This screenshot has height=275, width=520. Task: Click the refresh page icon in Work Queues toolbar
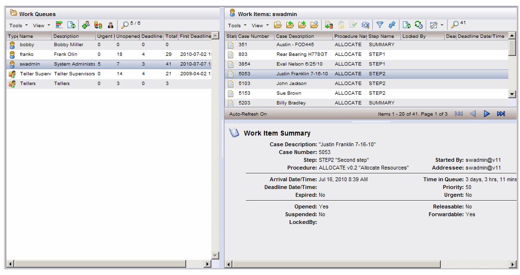click(x=71, y=25)
